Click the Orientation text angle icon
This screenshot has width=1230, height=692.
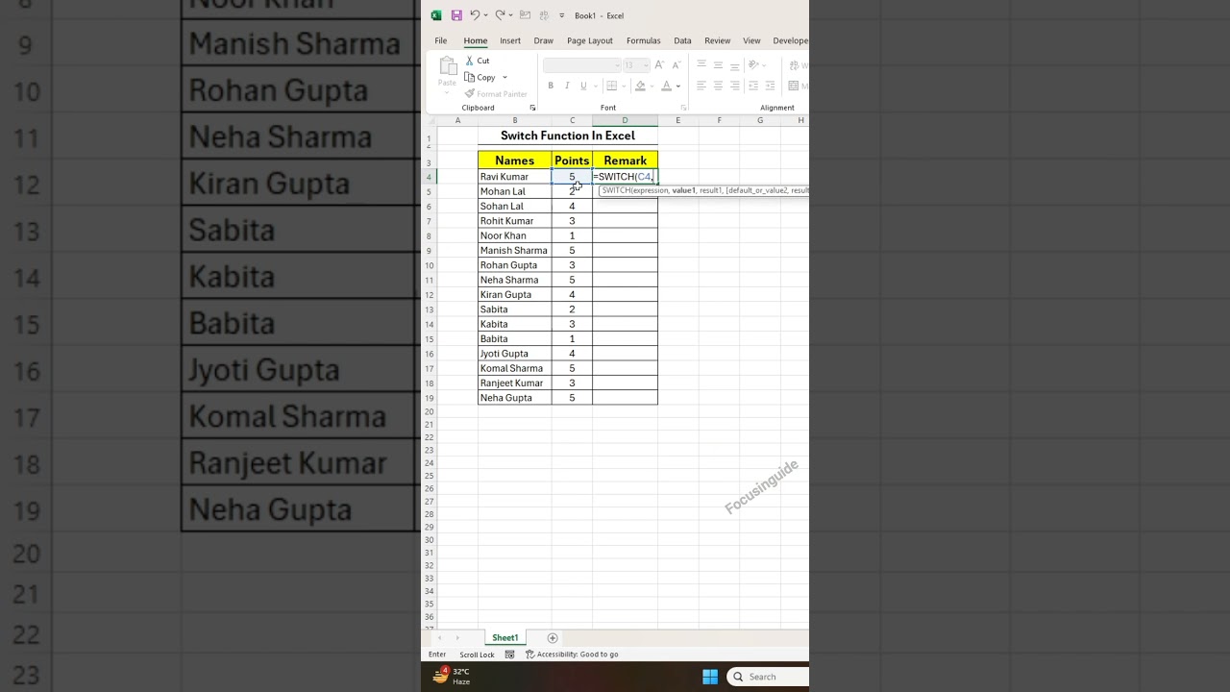(754, 64)
